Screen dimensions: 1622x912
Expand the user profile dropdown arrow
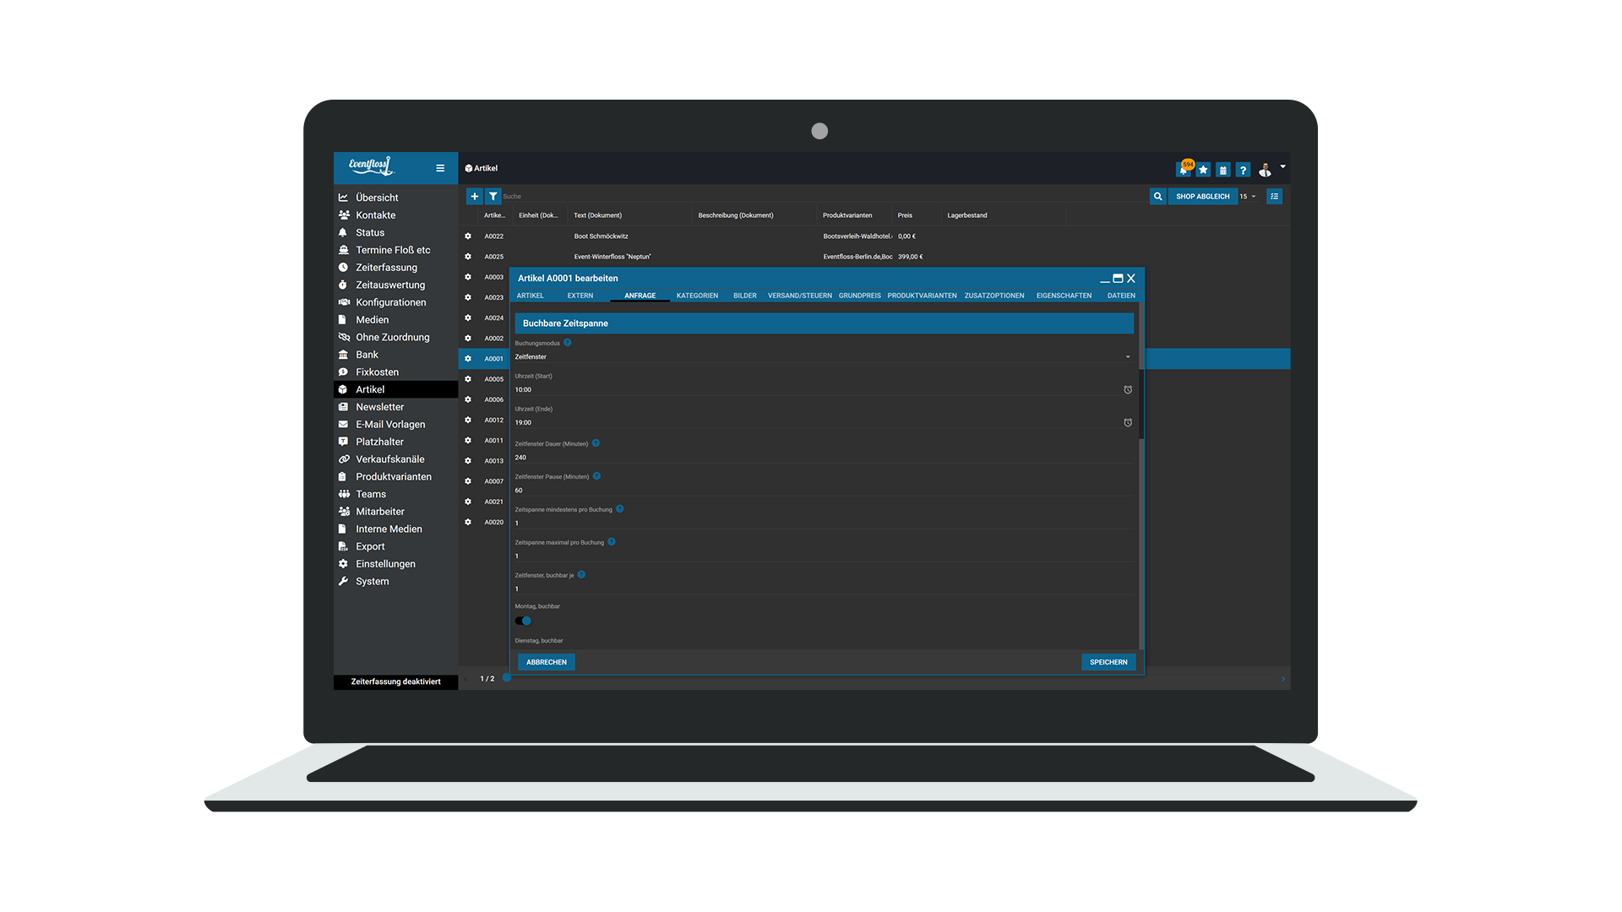point(1282,166)
